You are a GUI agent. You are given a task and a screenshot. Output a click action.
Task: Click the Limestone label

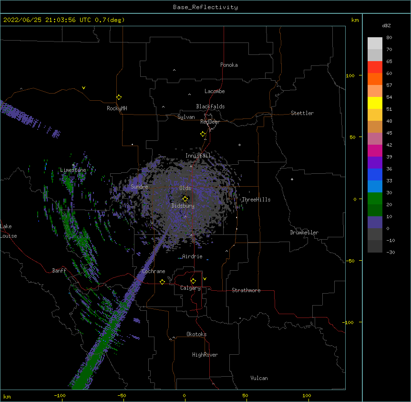[x=73, y=170]
